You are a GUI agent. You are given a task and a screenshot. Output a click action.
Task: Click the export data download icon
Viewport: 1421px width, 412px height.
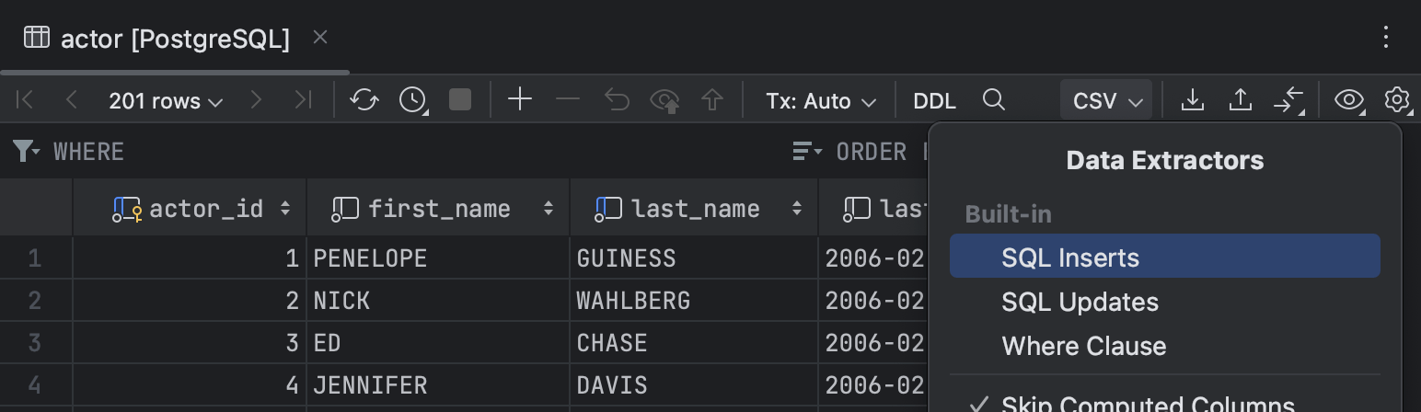coord(1192,100)
